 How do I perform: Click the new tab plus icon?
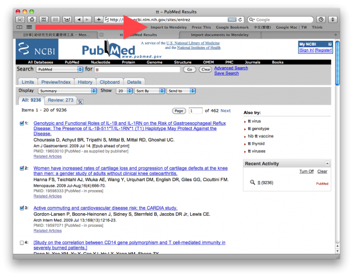point(335,35)
